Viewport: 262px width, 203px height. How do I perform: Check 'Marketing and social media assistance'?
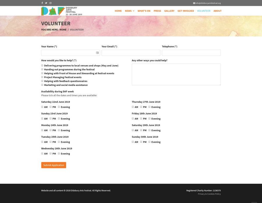click(42, 85)
